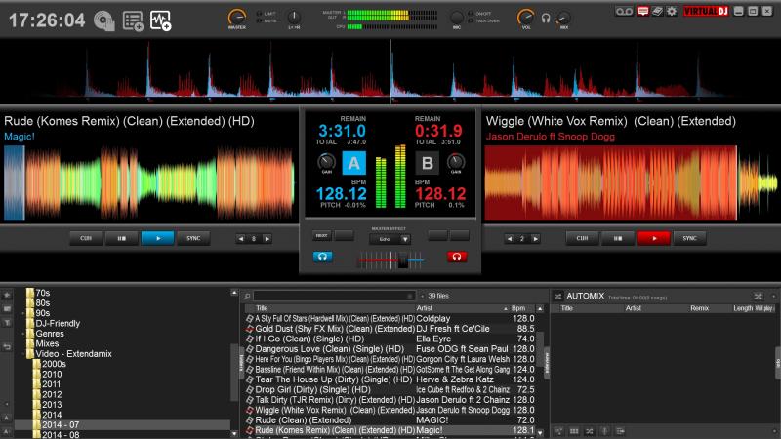Enable red headphone cue for deck B

pos(457,257)
